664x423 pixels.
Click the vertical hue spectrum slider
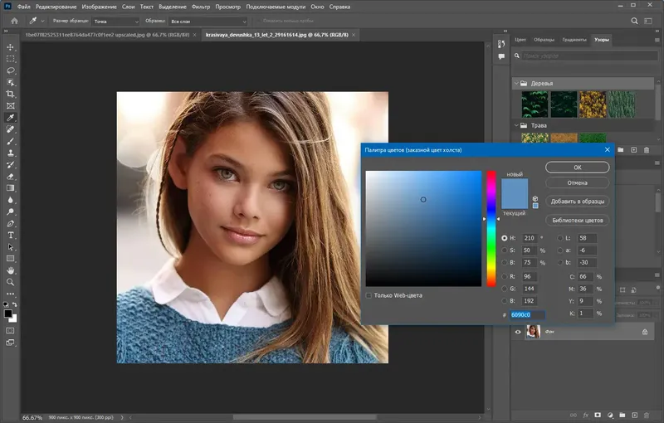(x=491, y=228)
